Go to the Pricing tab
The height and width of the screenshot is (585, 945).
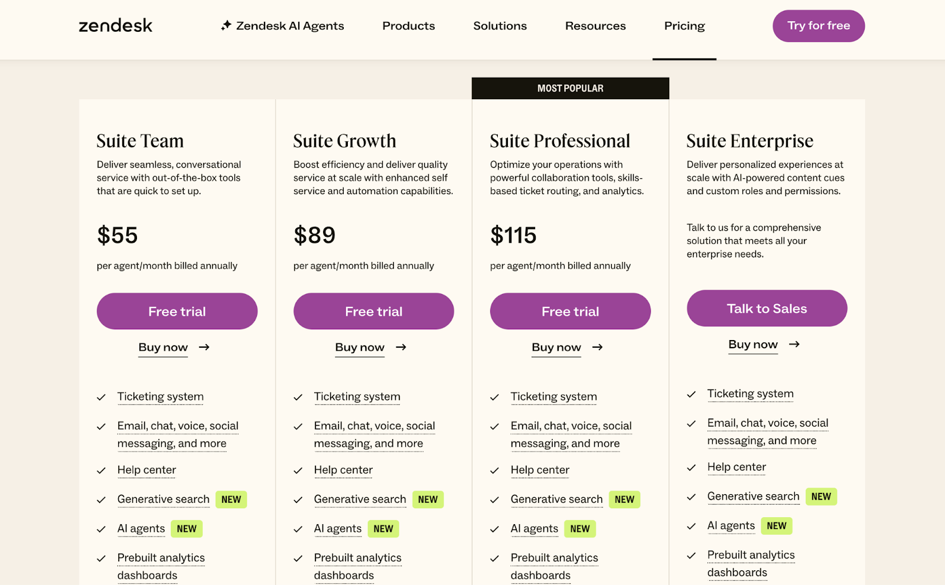tap(684, 26)
